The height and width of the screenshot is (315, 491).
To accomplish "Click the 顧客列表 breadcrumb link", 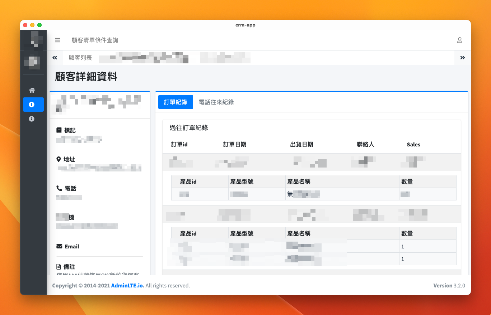I will [x=80, y=58].
